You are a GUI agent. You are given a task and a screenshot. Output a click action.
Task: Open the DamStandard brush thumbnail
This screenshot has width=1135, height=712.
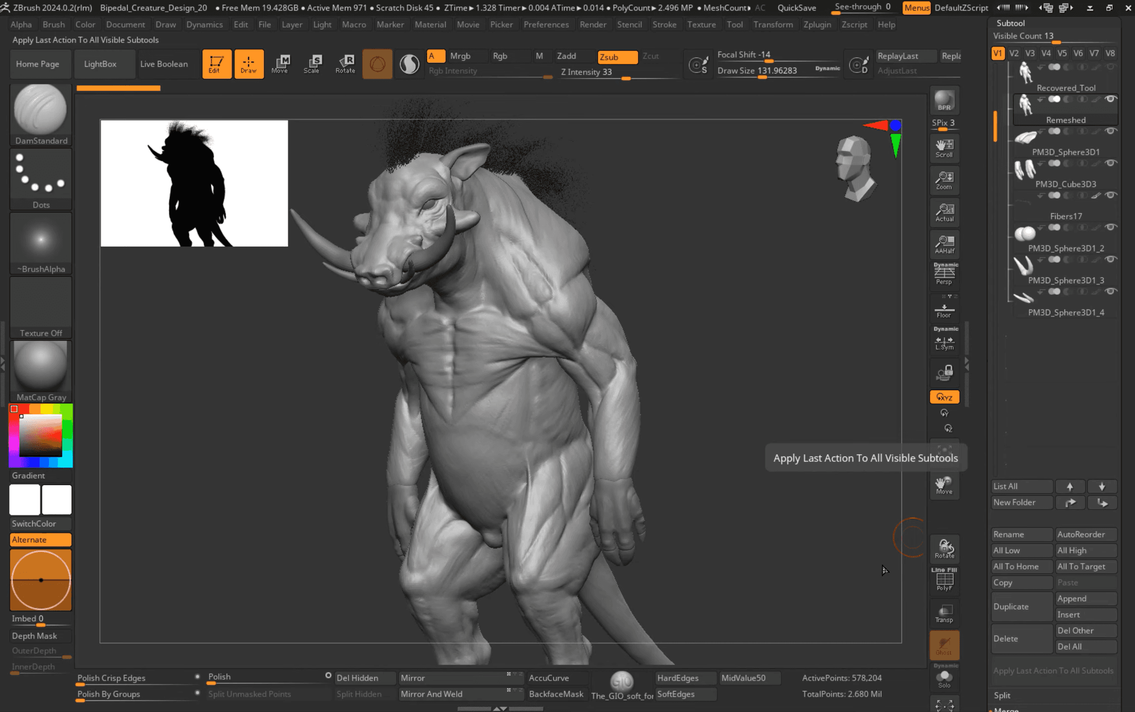41,110
